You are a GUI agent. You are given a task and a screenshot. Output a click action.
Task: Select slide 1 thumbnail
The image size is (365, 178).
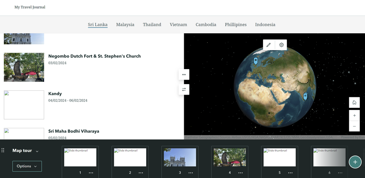pos(80,157)
